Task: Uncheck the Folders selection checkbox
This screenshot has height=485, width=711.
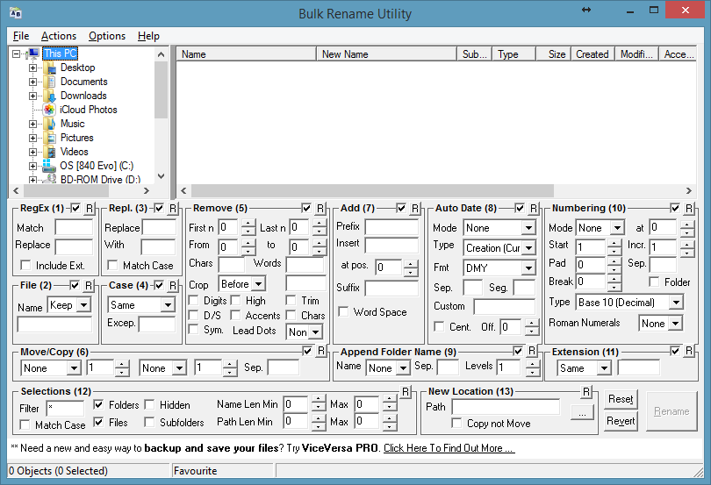Action: [98, 404]
